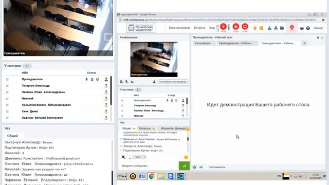Click the raise hand icon in toolbar
This screenshot has width=329, height=185.
coord(255,28)
